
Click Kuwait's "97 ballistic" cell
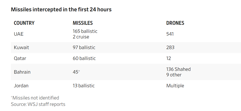84,48
